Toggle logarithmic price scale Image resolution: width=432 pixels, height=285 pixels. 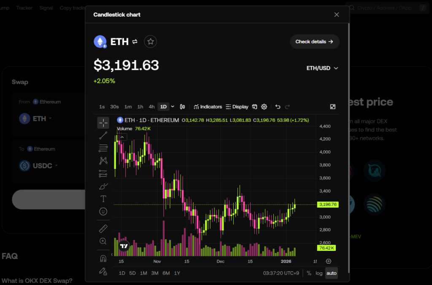319,273
